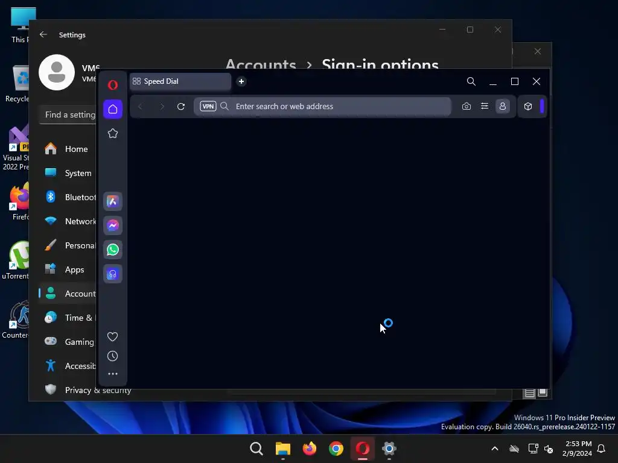
Task: Minimize the Opera browser window
Action: pos(492,81)
